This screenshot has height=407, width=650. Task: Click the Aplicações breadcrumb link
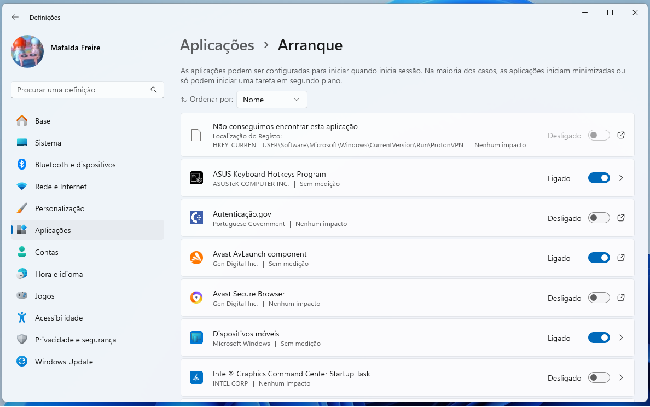(x=217, y=45)
